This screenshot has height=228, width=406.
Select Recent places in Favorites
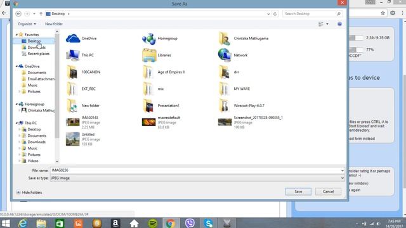click(x=38, y=54)
